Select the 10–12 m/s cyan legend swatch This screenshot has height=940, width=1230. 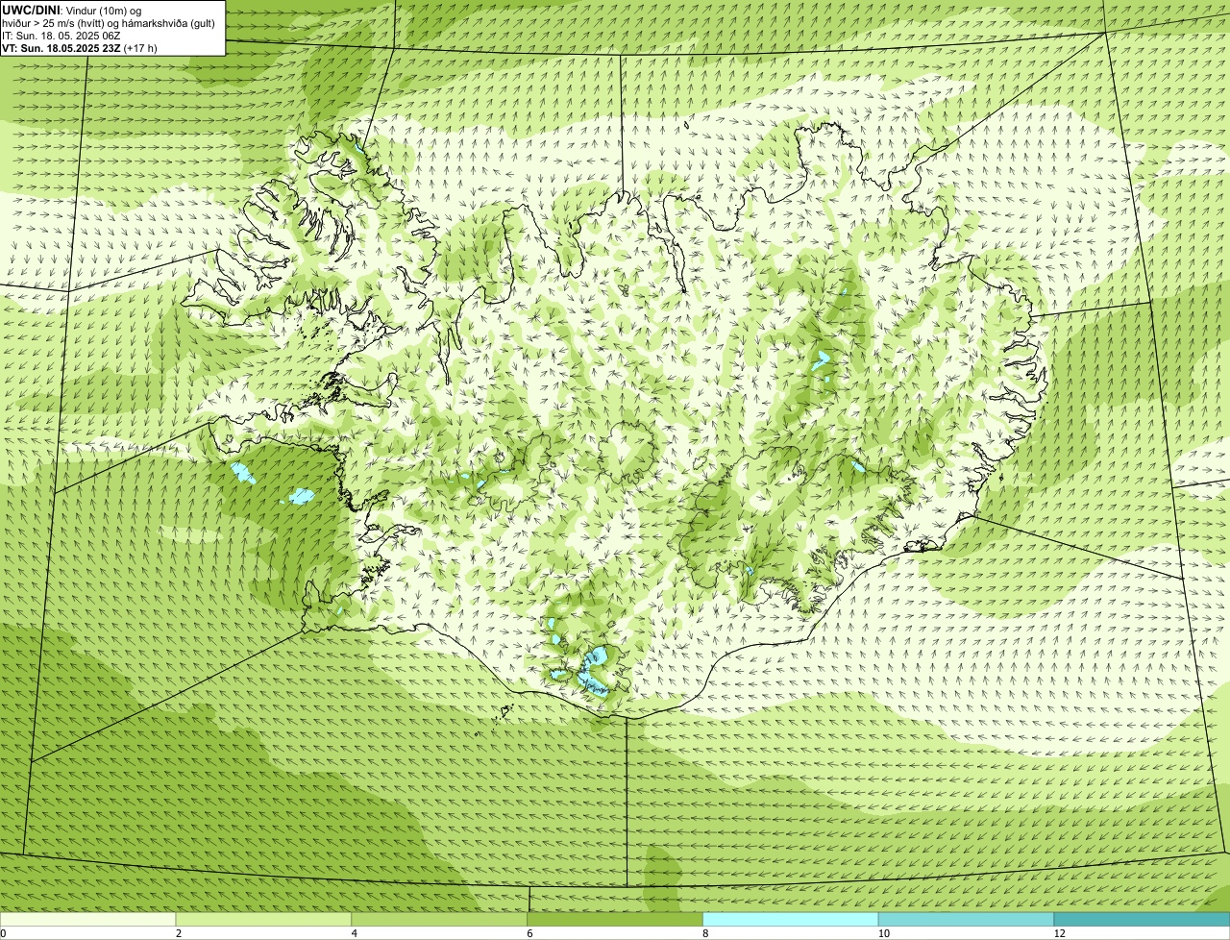coord(966,919)
